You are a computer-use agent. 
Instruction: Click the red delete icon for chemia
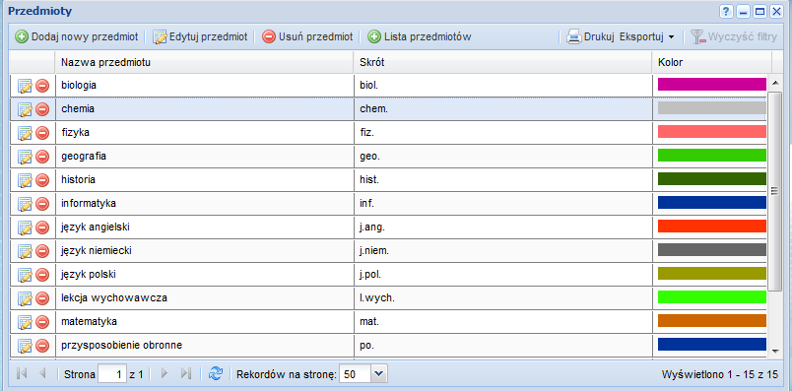pyautogui.click(x=42, y=109)
